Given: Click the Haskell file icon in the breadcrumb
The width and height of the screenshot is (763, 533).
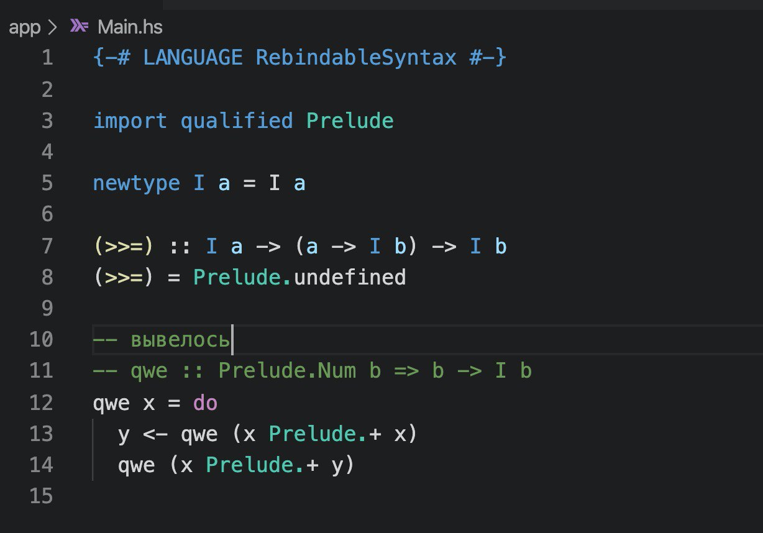Looking at the screenshot, I should coord(80,26).
